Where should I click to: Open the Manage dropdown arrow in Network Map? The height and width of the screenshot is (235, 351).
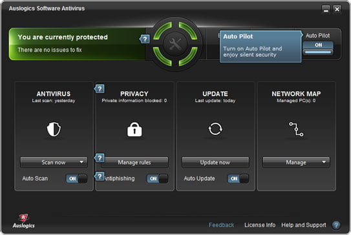tap(324, 162)
